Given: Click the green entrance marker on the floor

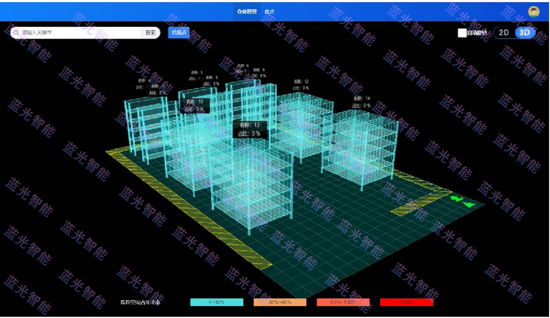Looking at the screenshot, I should 462,201.
